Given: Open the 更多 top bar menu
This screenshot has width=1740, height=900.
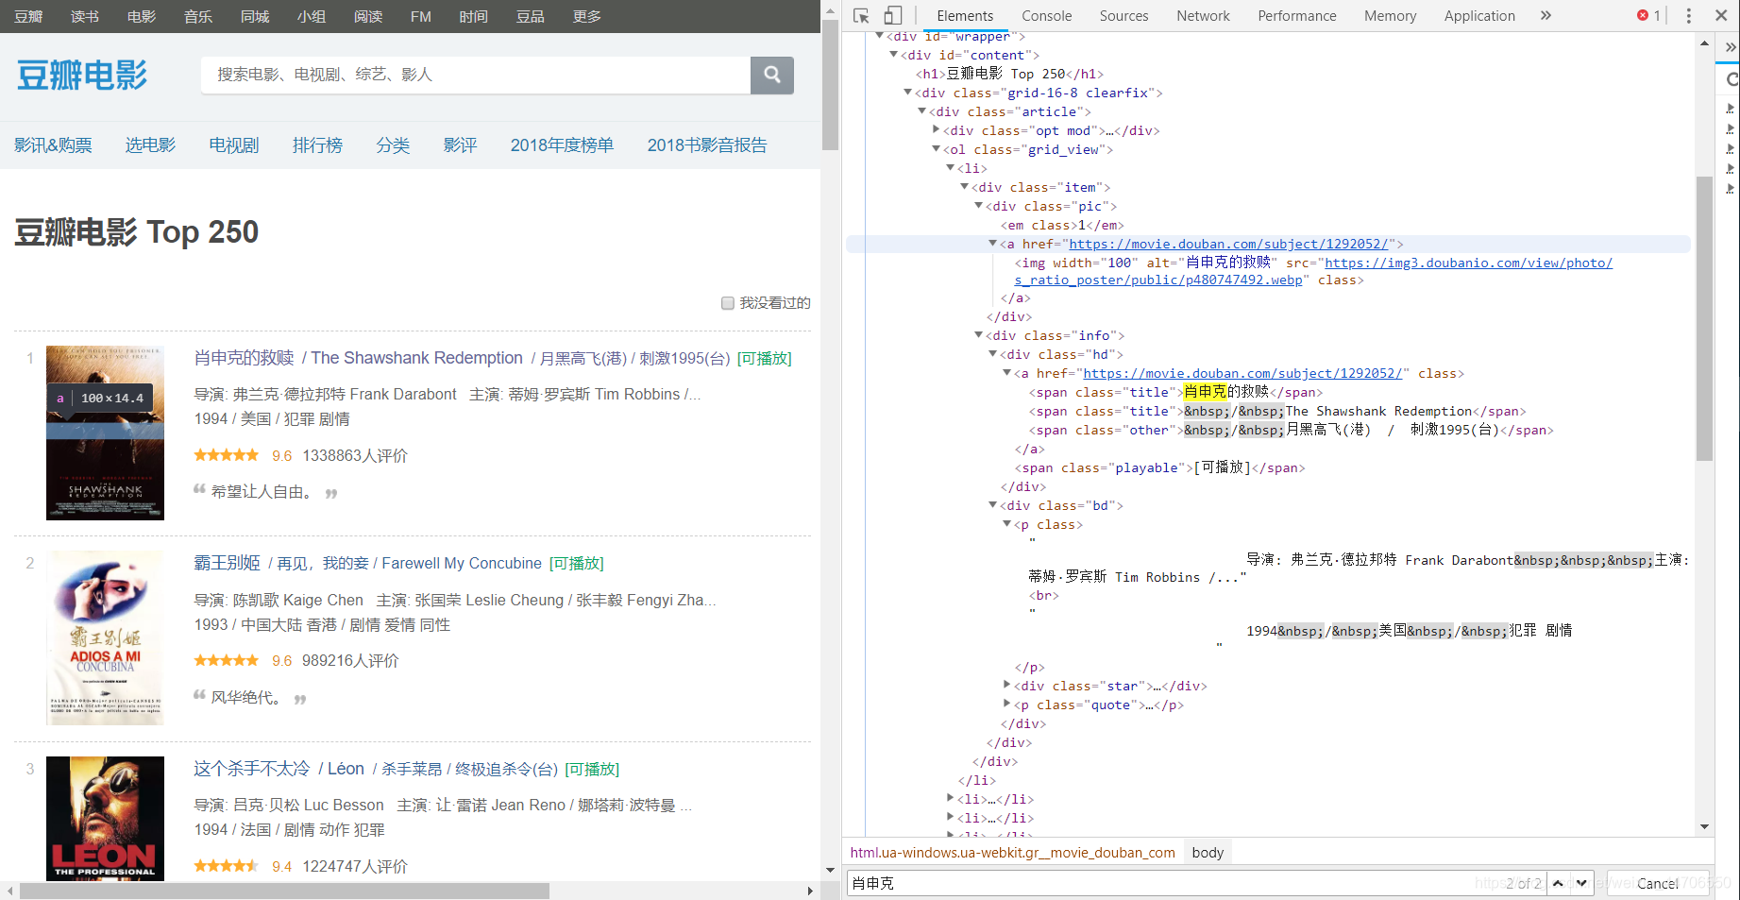Looking at the screenshot, I should [x=587, y=16].
